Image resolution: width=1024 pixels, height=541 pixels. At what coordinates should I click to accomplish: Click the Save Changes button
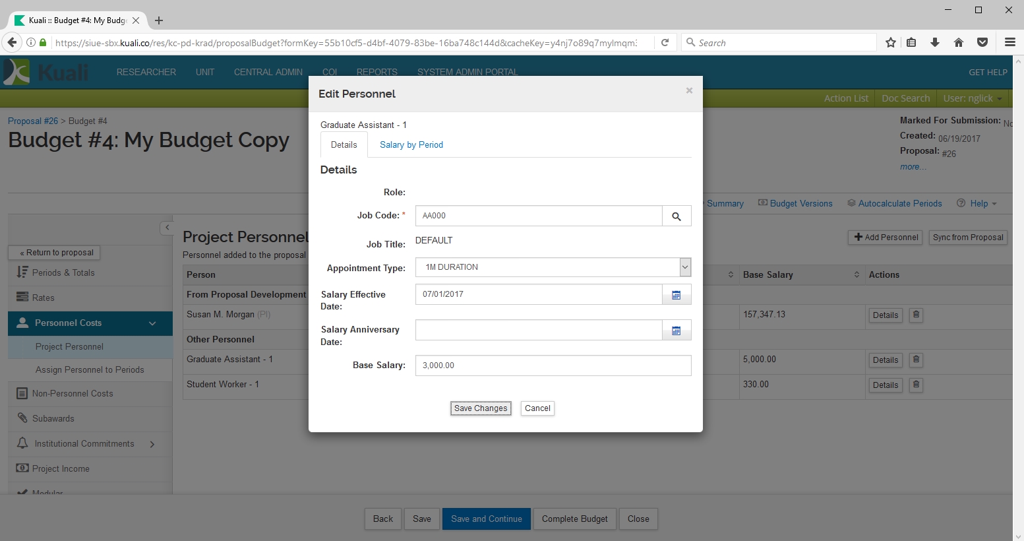click(481, 408)
